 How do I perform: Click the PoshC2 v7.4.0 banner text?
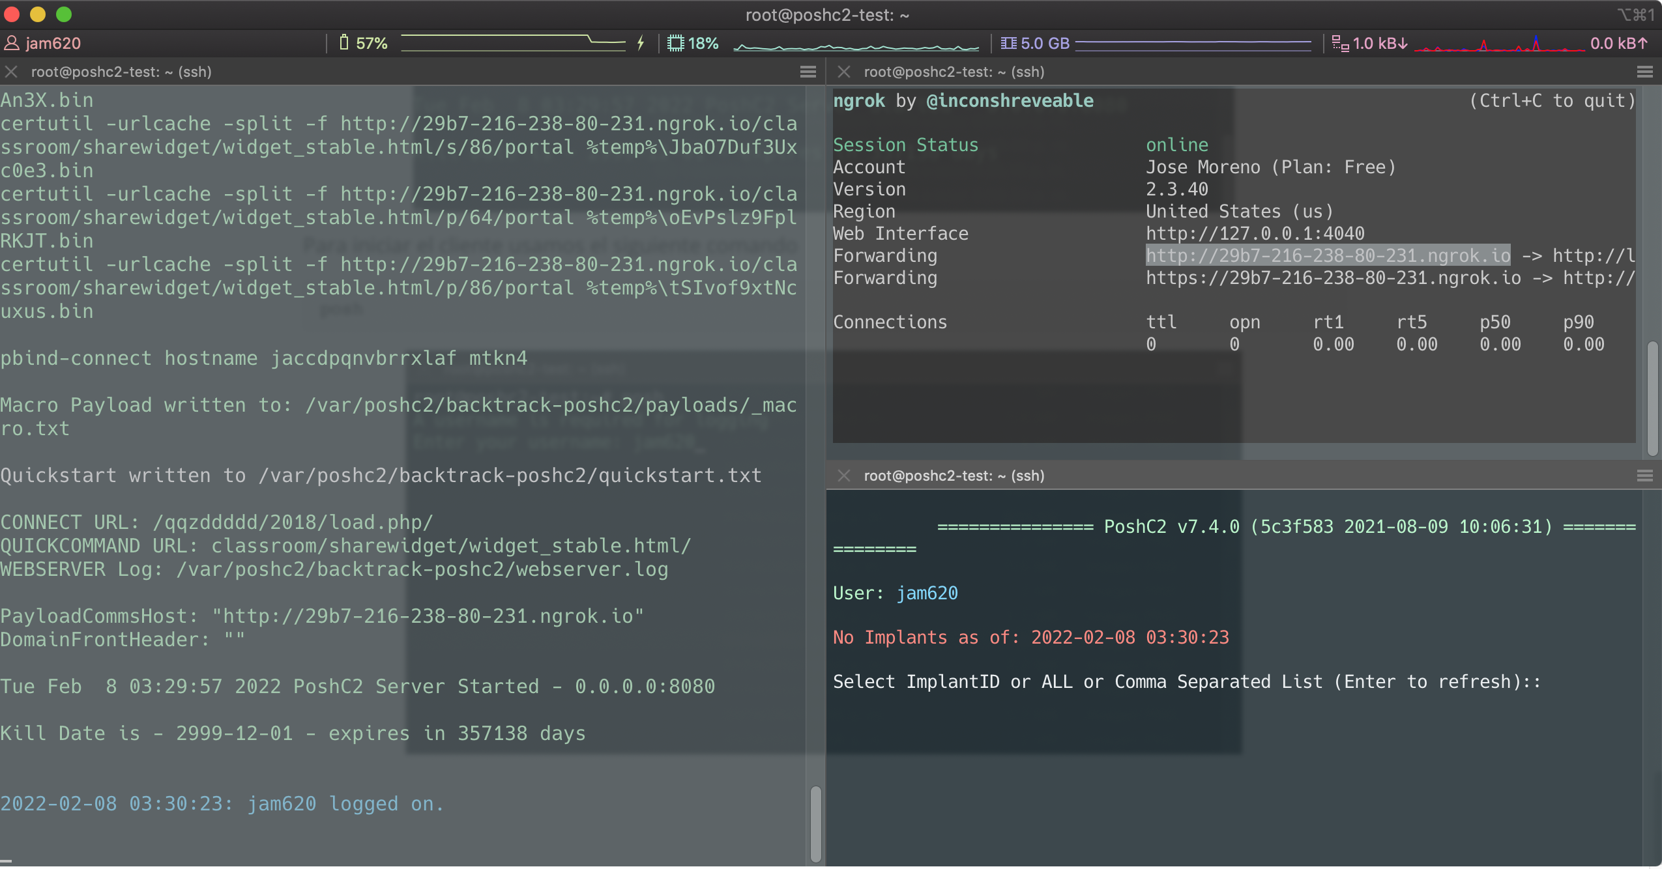[x=1328, y=526]
